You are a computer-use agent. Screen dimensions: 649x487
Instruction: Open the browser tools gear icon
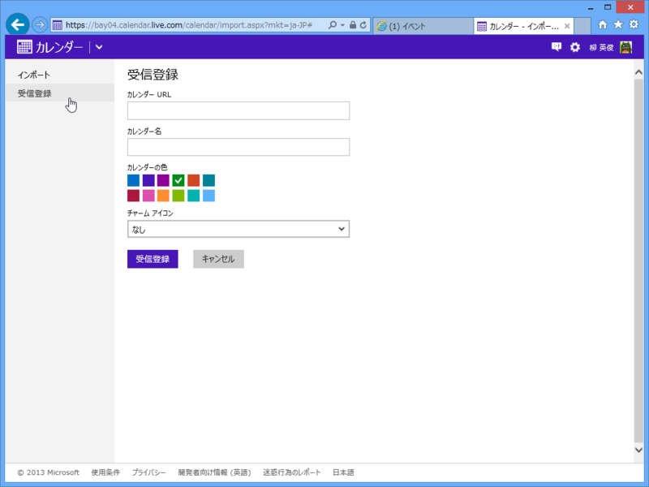[634, 24]
